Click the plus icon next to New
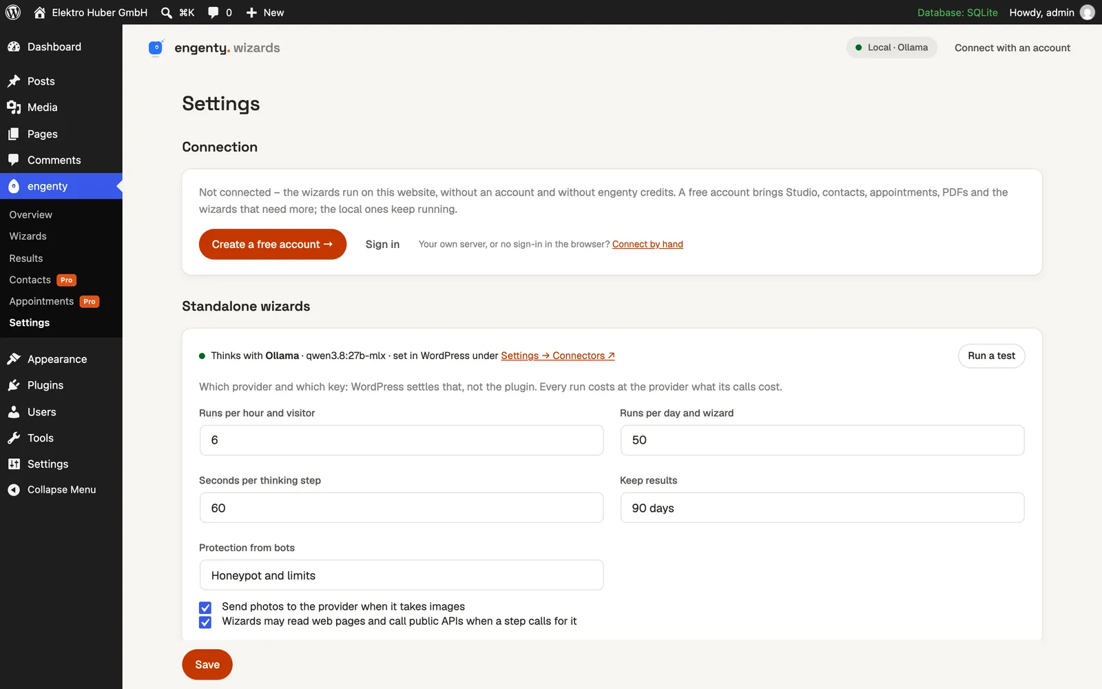This screenshot has height=689, width=1102. pos(251,12)
